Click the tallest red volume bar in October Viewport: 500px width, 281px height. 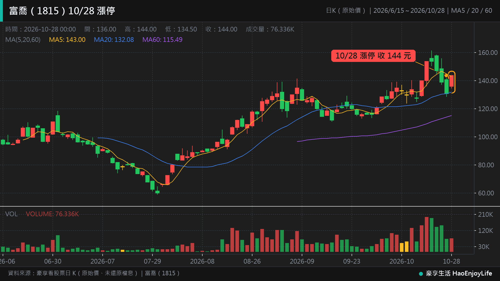click(427, 234)
